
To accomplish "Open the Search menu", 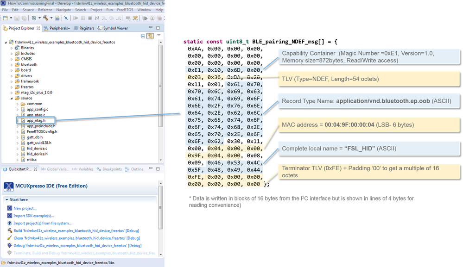I will 80,10.
